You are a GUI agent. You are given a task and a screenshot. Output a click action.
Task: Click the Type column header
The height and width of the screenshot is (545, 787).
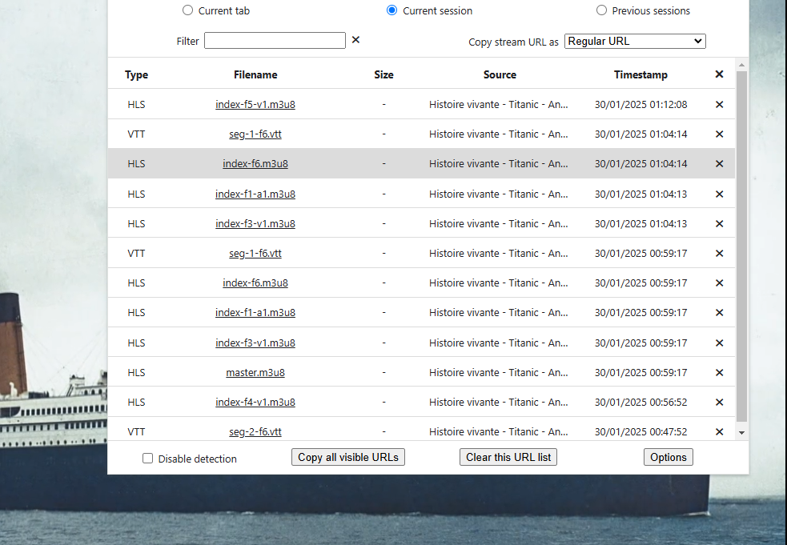137,74
